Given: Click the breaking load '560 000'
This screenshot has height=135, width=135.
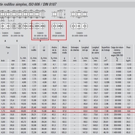Looking at the screenshot, I should 118,122.
